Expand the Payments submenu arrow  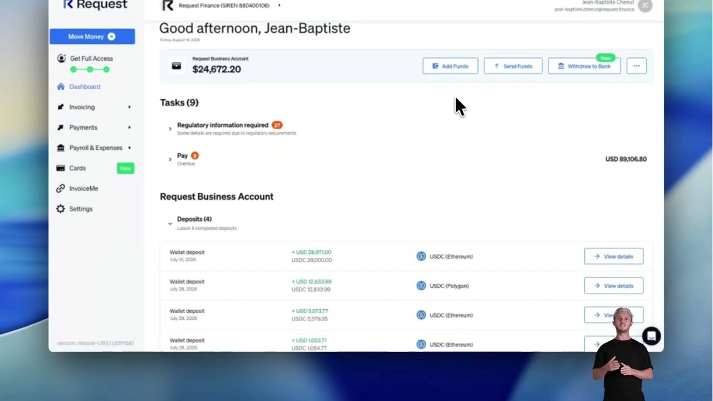(129, 128)
